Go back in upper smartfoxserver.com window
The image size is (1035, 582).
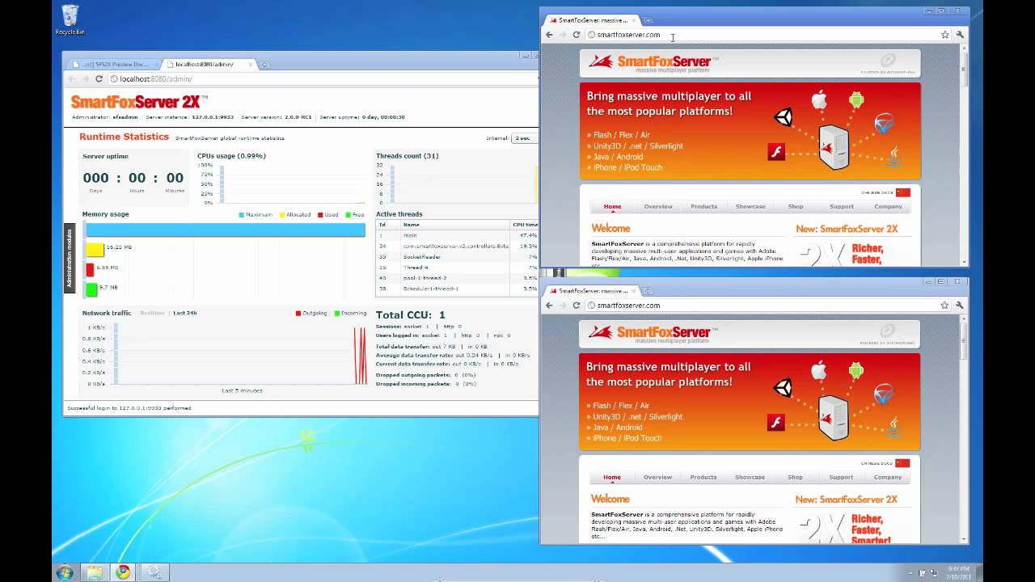(549, 35)
